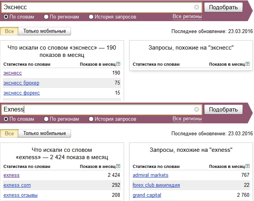Image resolution: width=254 pixels, height=201 pixels.
Task: Open help icon in 'Запросы, похожие на "экснесс"' table
Action: coord(247,64)
